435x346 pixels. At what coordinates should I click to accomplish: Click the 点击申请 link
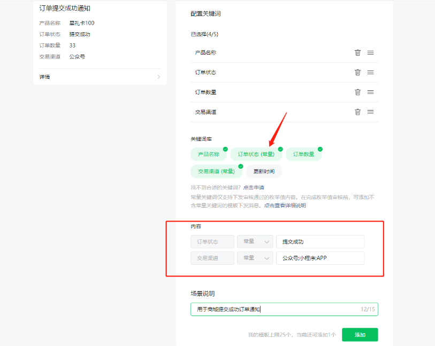254,187
